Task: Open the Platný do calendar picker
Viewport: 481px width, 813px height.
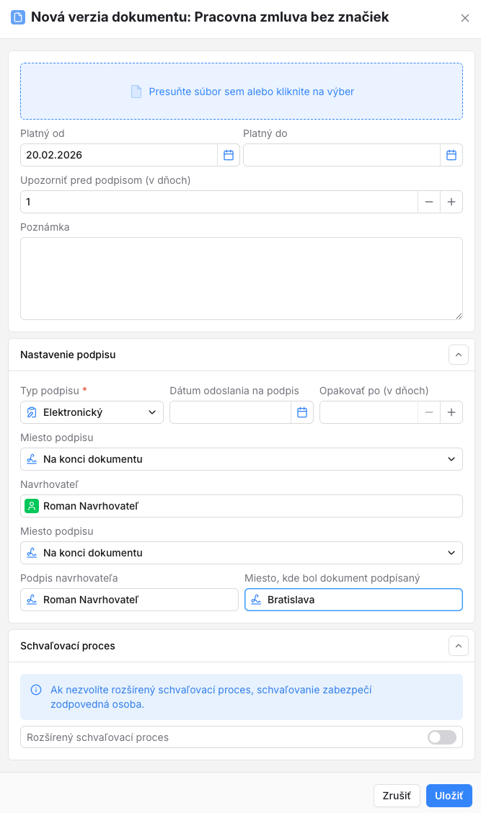Action: (x=451, y=155)
